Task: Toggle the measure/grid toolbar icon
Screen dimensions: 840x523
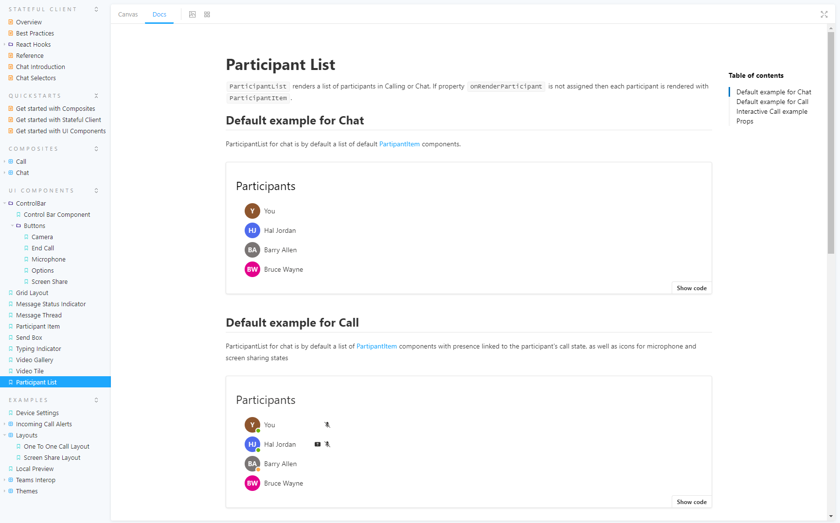Action: pyautogui.click(x=207, y=15)
